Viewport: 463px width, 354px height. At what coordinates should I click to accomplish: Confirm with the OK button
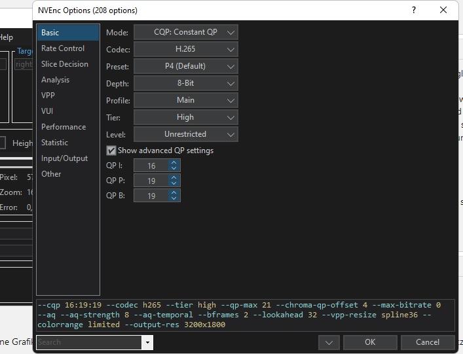[370, 342]
